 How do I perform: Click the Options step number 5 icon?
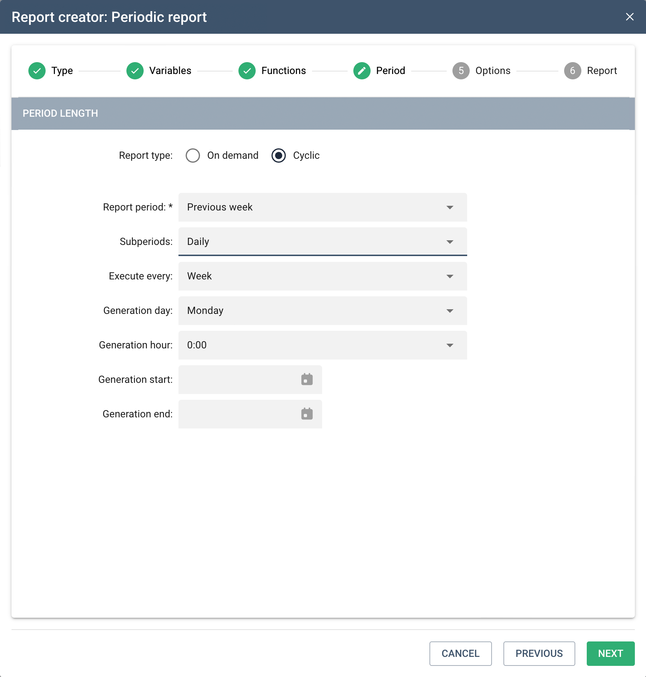(x=461, y=71)
